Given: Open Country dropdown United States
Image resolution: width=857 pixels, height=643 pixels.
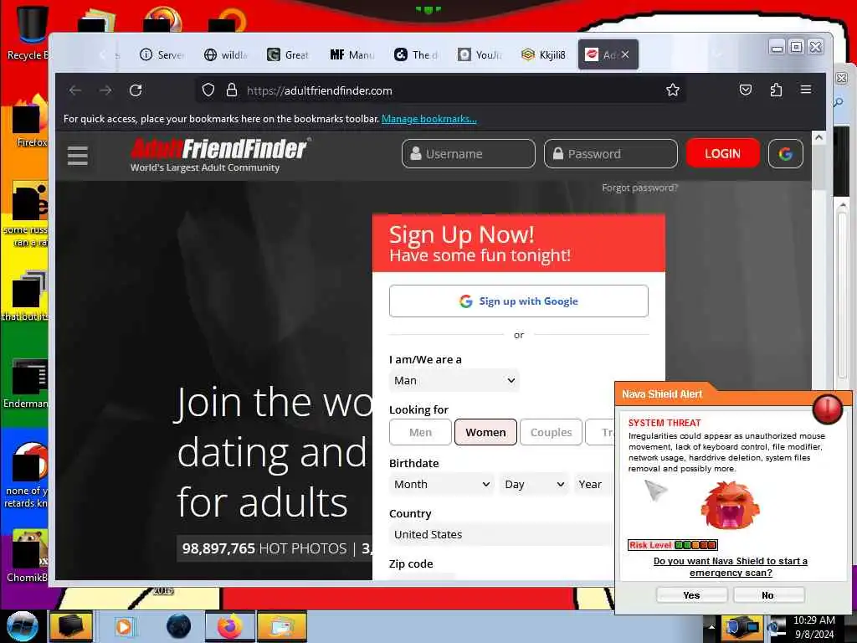Looking at the screenshot, I should (x=502, y=535).
